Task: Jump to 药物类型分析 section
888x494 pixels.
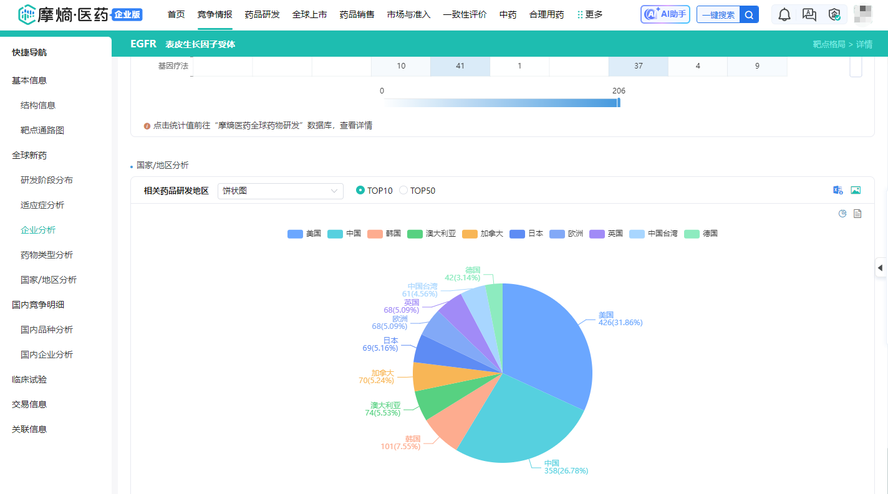Action: click(47, 255)
